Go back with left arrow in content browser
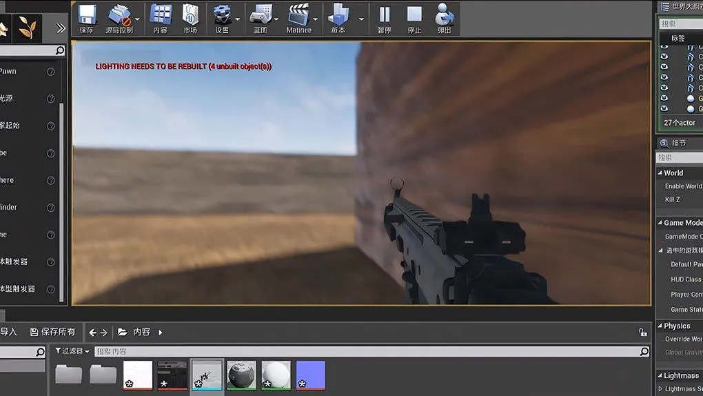Image resolution: width=703 pixels, height=396 pixels. point(92,333)
